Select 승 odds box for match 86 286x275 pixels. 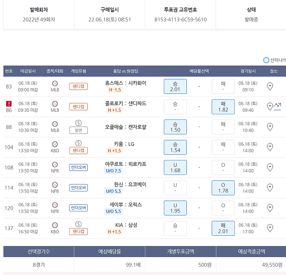pos(175,107)
